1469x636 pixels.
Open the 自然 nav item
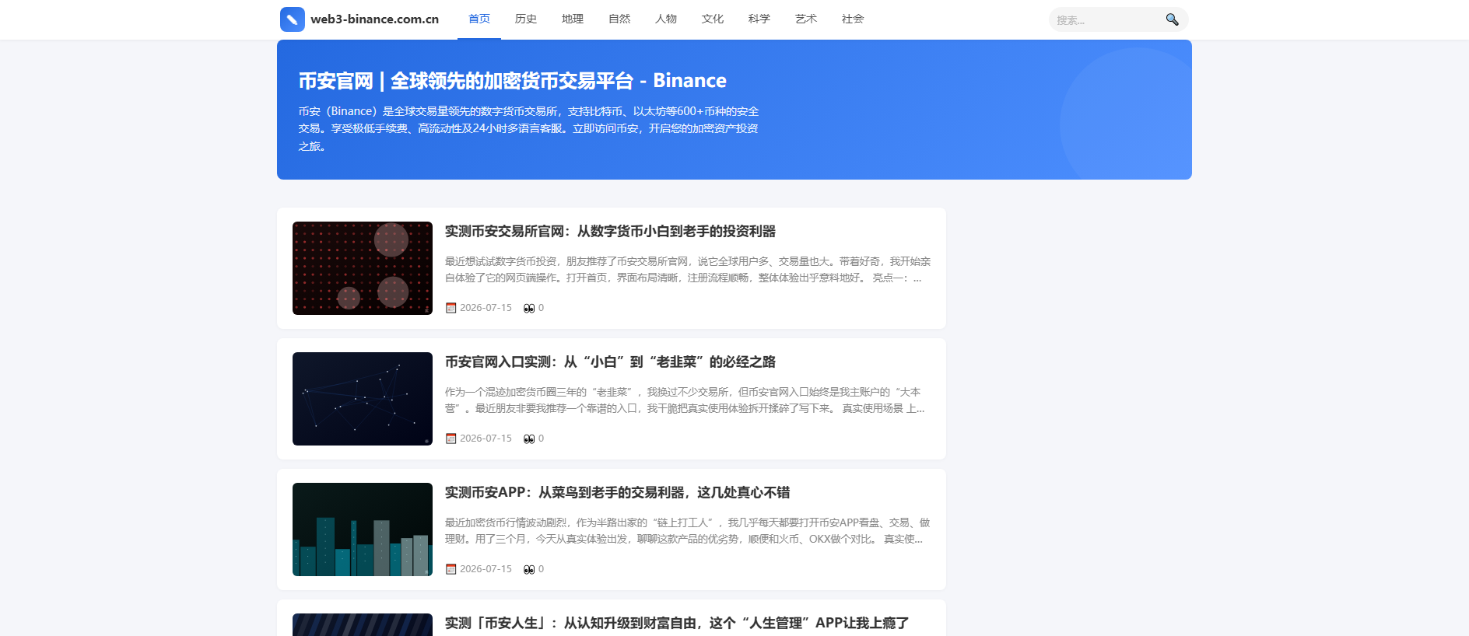click(x=619, y=19)
